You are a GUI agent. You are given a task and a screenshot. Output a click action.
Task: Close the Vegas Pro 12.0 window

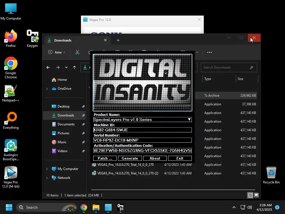click(x=199, y=20)
